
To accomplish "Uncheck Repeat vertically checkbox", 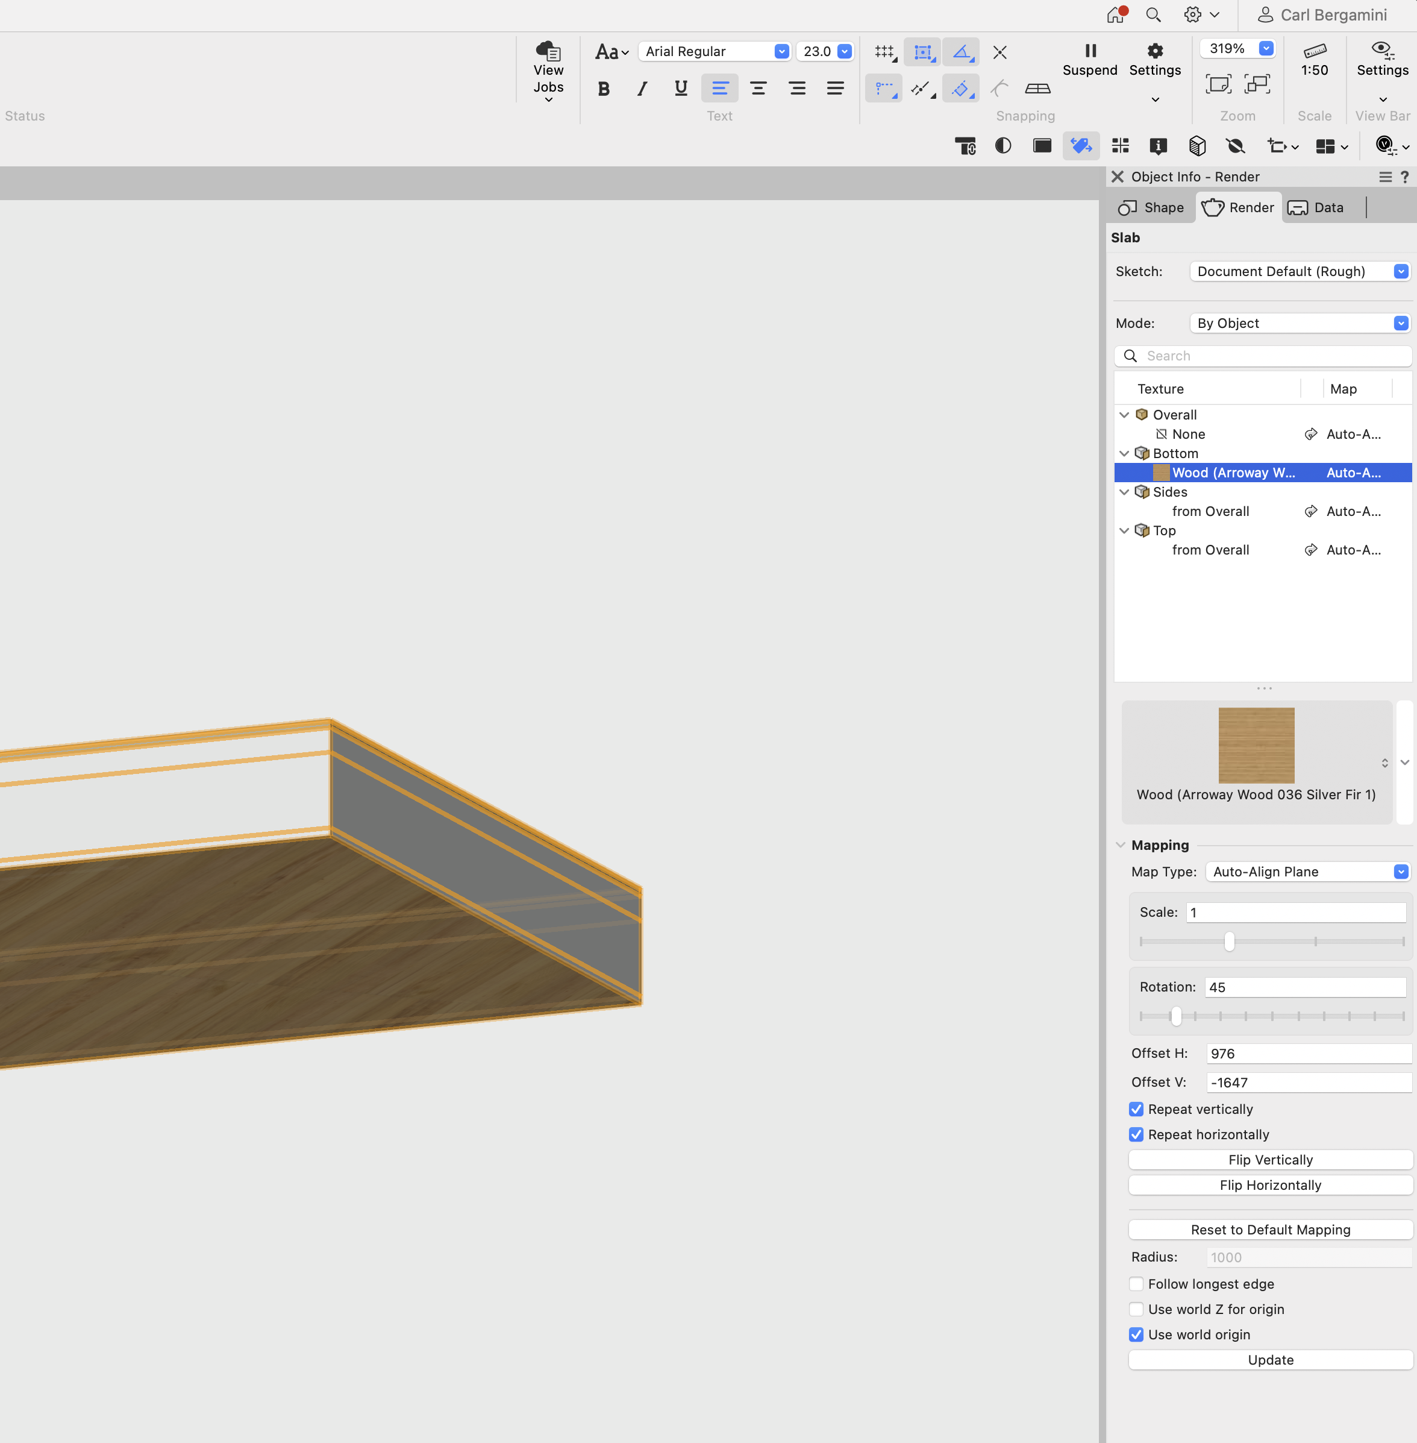I will coord(1136,1108).
